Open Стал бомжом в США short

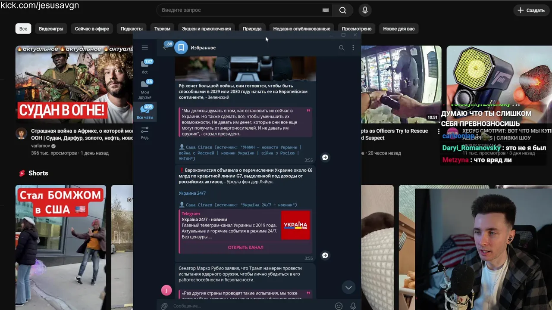pos(61,247)
